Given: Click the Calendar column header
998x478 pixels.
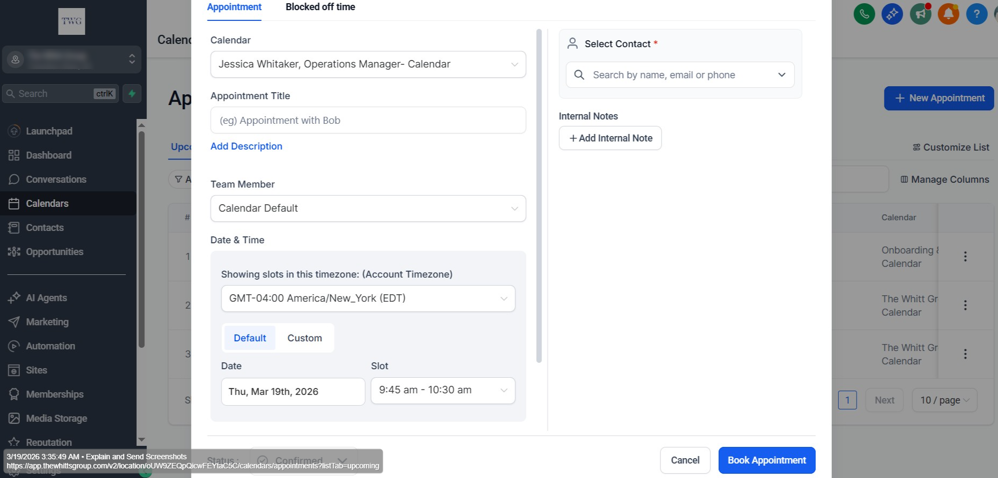Looking at the screenshot, I should 898,218.
